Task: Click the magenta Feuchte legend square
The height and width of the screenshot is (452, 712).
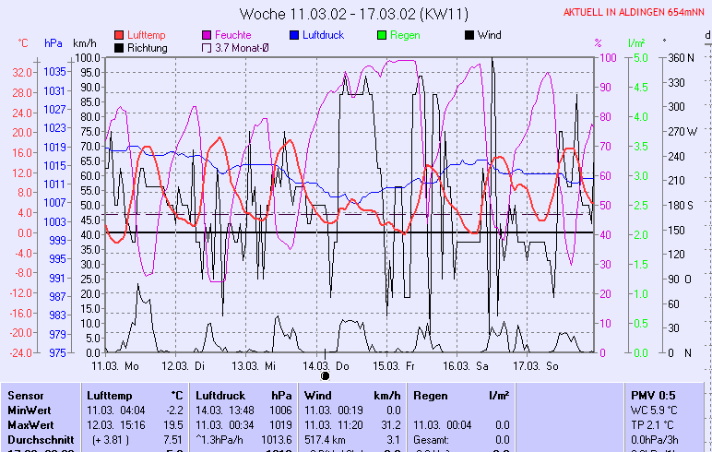Action: click(206, 35)
